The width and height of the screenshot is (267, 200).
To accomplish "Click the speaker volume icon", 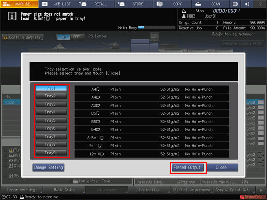I will [x=247, y=4].
